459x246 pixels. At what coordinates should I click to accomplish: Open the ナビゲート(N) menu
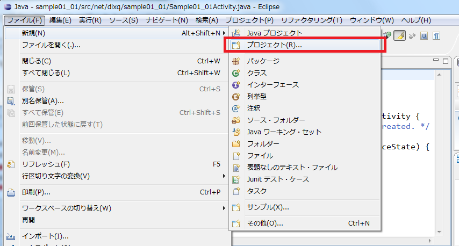pyautogui.click(x=167, y=20)
